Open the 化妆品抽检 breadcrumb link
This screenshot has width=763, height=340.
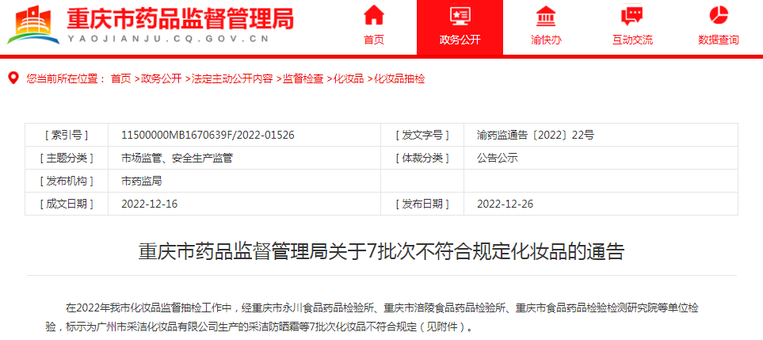tap(399, 78)
